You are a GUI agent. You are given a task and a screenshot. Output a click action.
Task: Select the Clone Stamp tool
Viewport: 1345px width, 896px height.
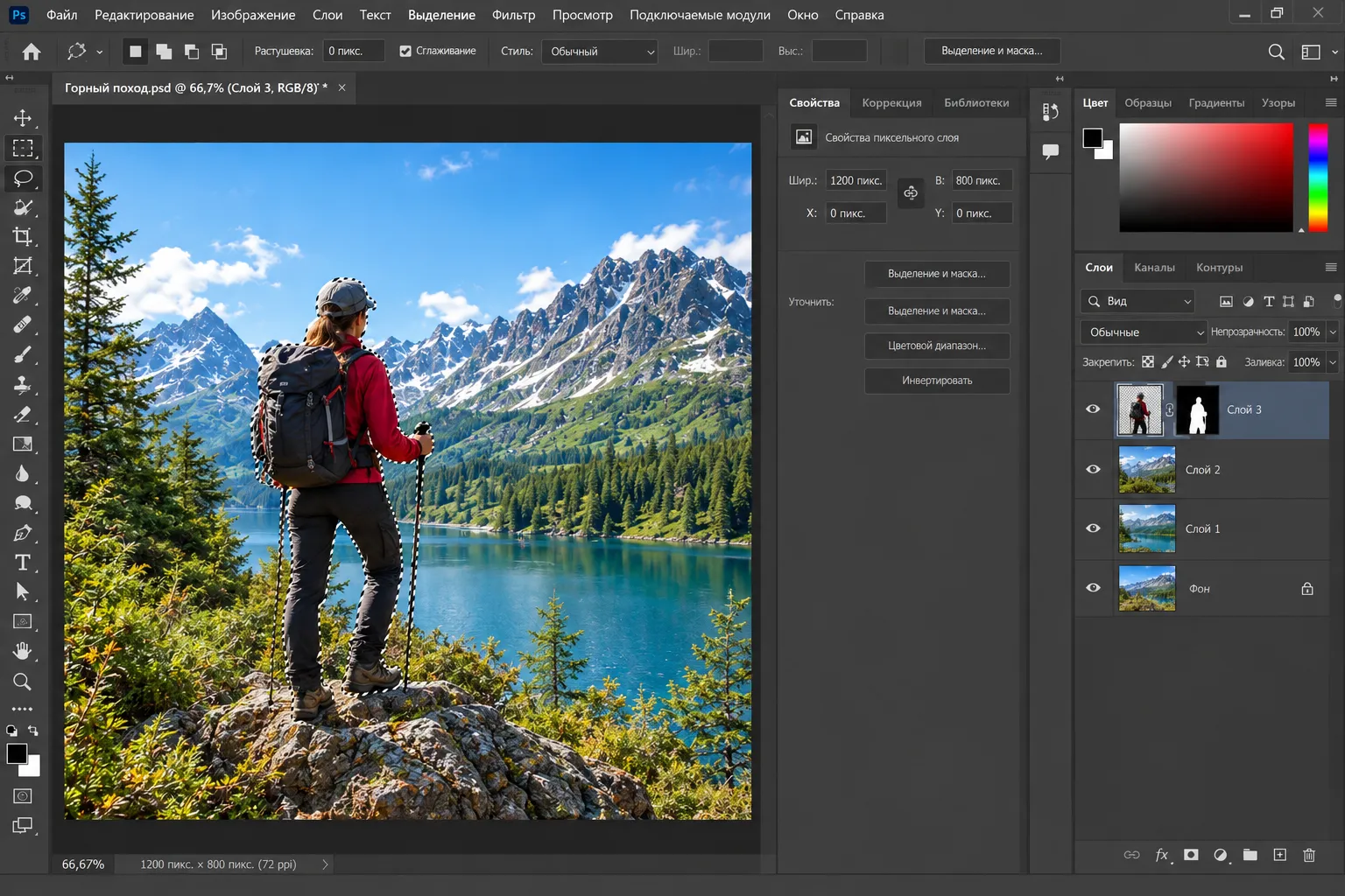point(23,384)
